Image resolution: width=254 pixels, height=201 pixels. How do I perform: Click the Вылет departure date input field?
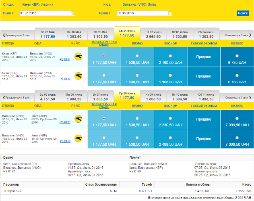44,13
